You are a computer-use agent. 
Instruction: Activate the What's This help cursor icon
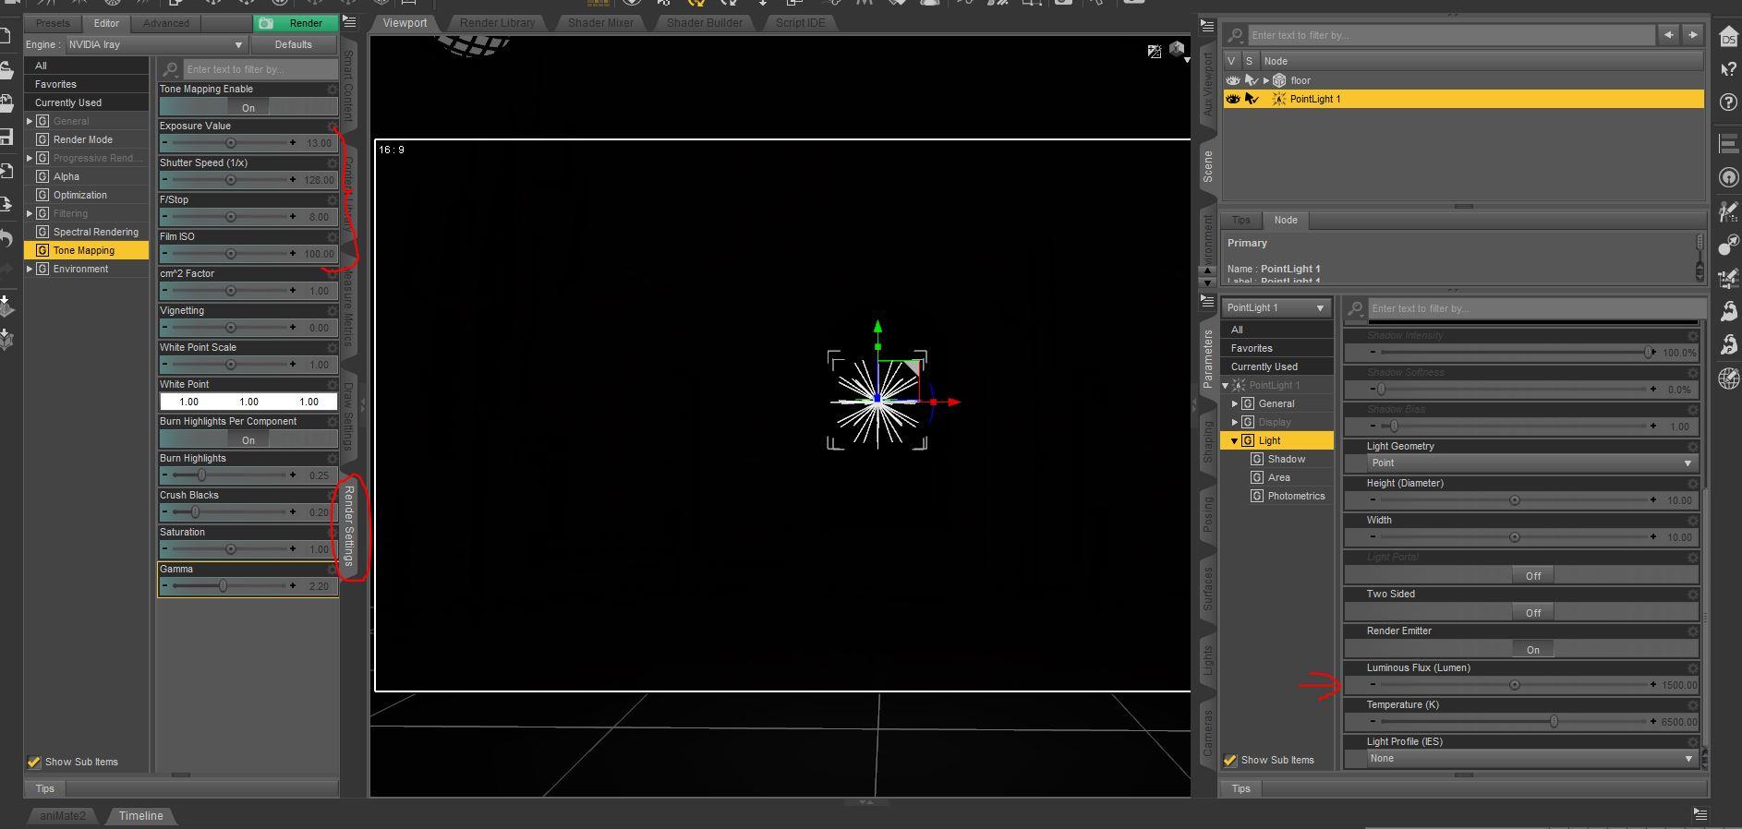(x=1728, y=69)
